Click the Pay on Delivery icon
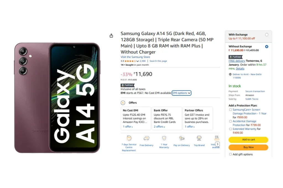The image size is (283, 188). [182, 138]
